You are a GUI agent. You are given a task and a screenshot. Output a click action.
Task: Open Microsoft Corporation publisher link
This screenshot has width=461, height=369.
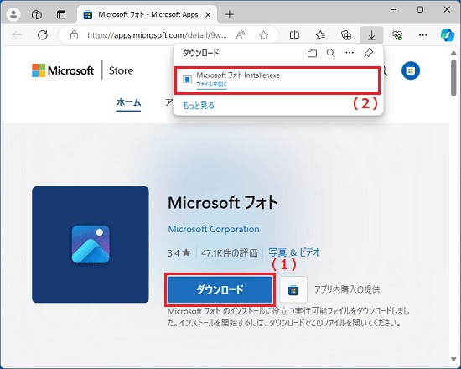tap(214, 229)
